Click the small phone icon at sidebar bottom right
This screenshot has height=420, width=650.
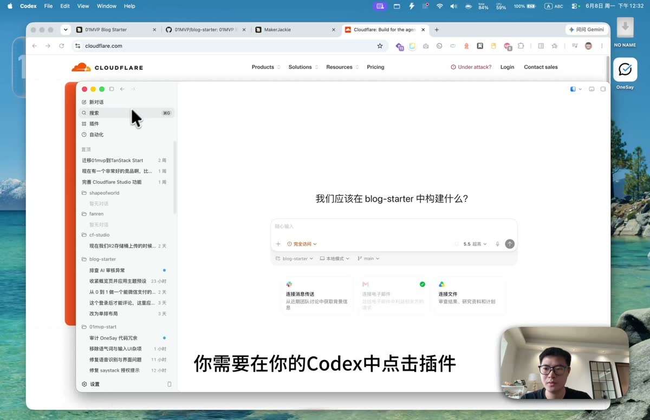(169, 384)
